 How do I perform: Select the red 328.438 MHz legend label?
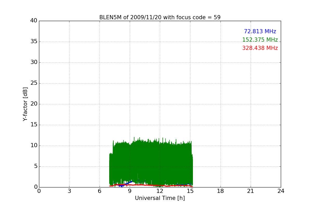click(x=260, y=48)
